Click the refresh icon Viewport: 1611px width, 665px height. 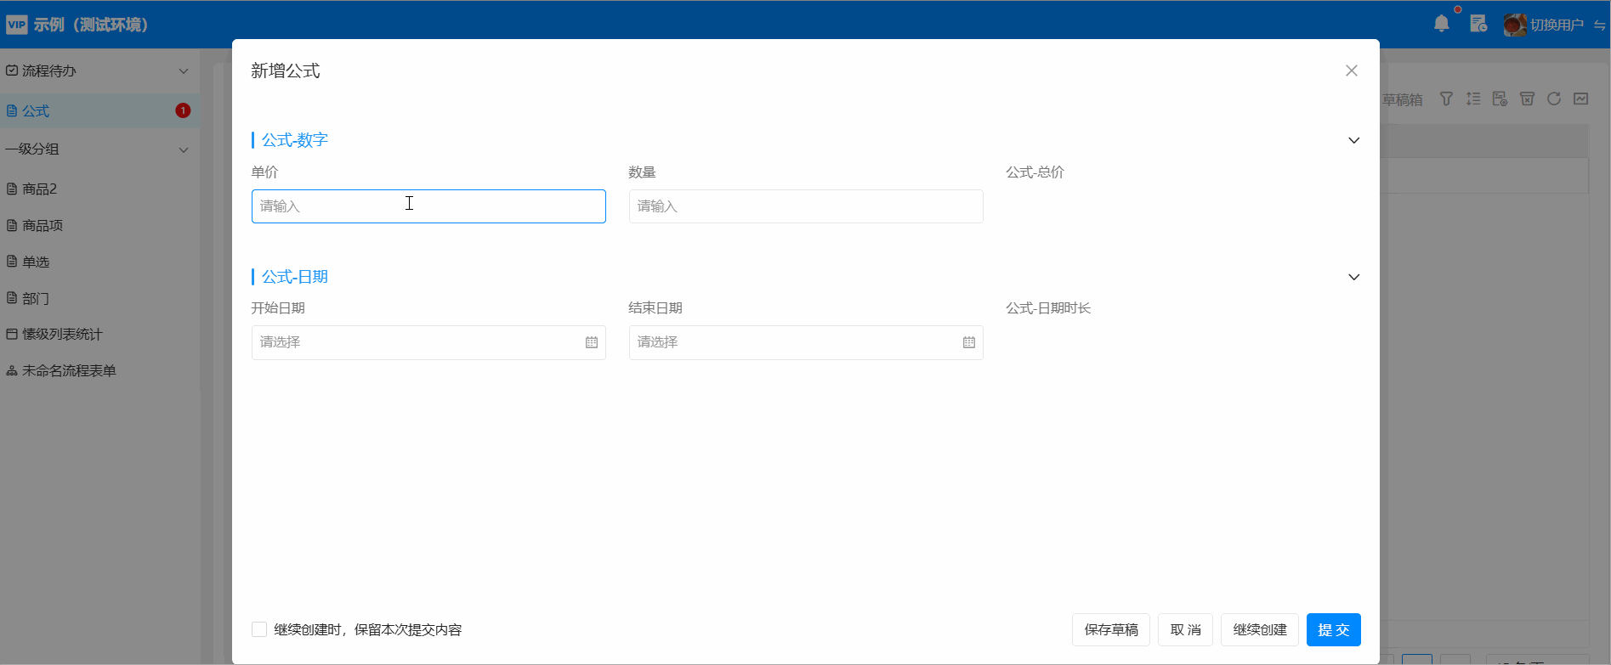(x=1554, y=99)
